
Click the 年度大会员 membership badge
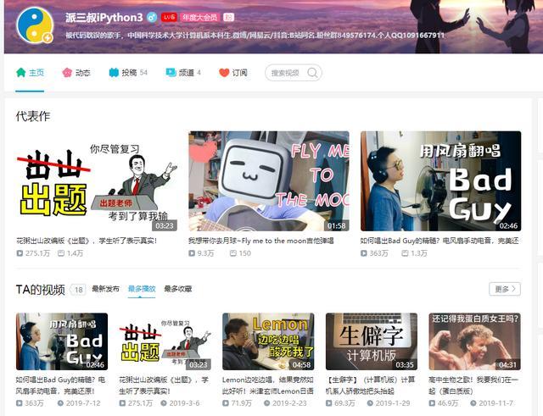pos(200,17)
